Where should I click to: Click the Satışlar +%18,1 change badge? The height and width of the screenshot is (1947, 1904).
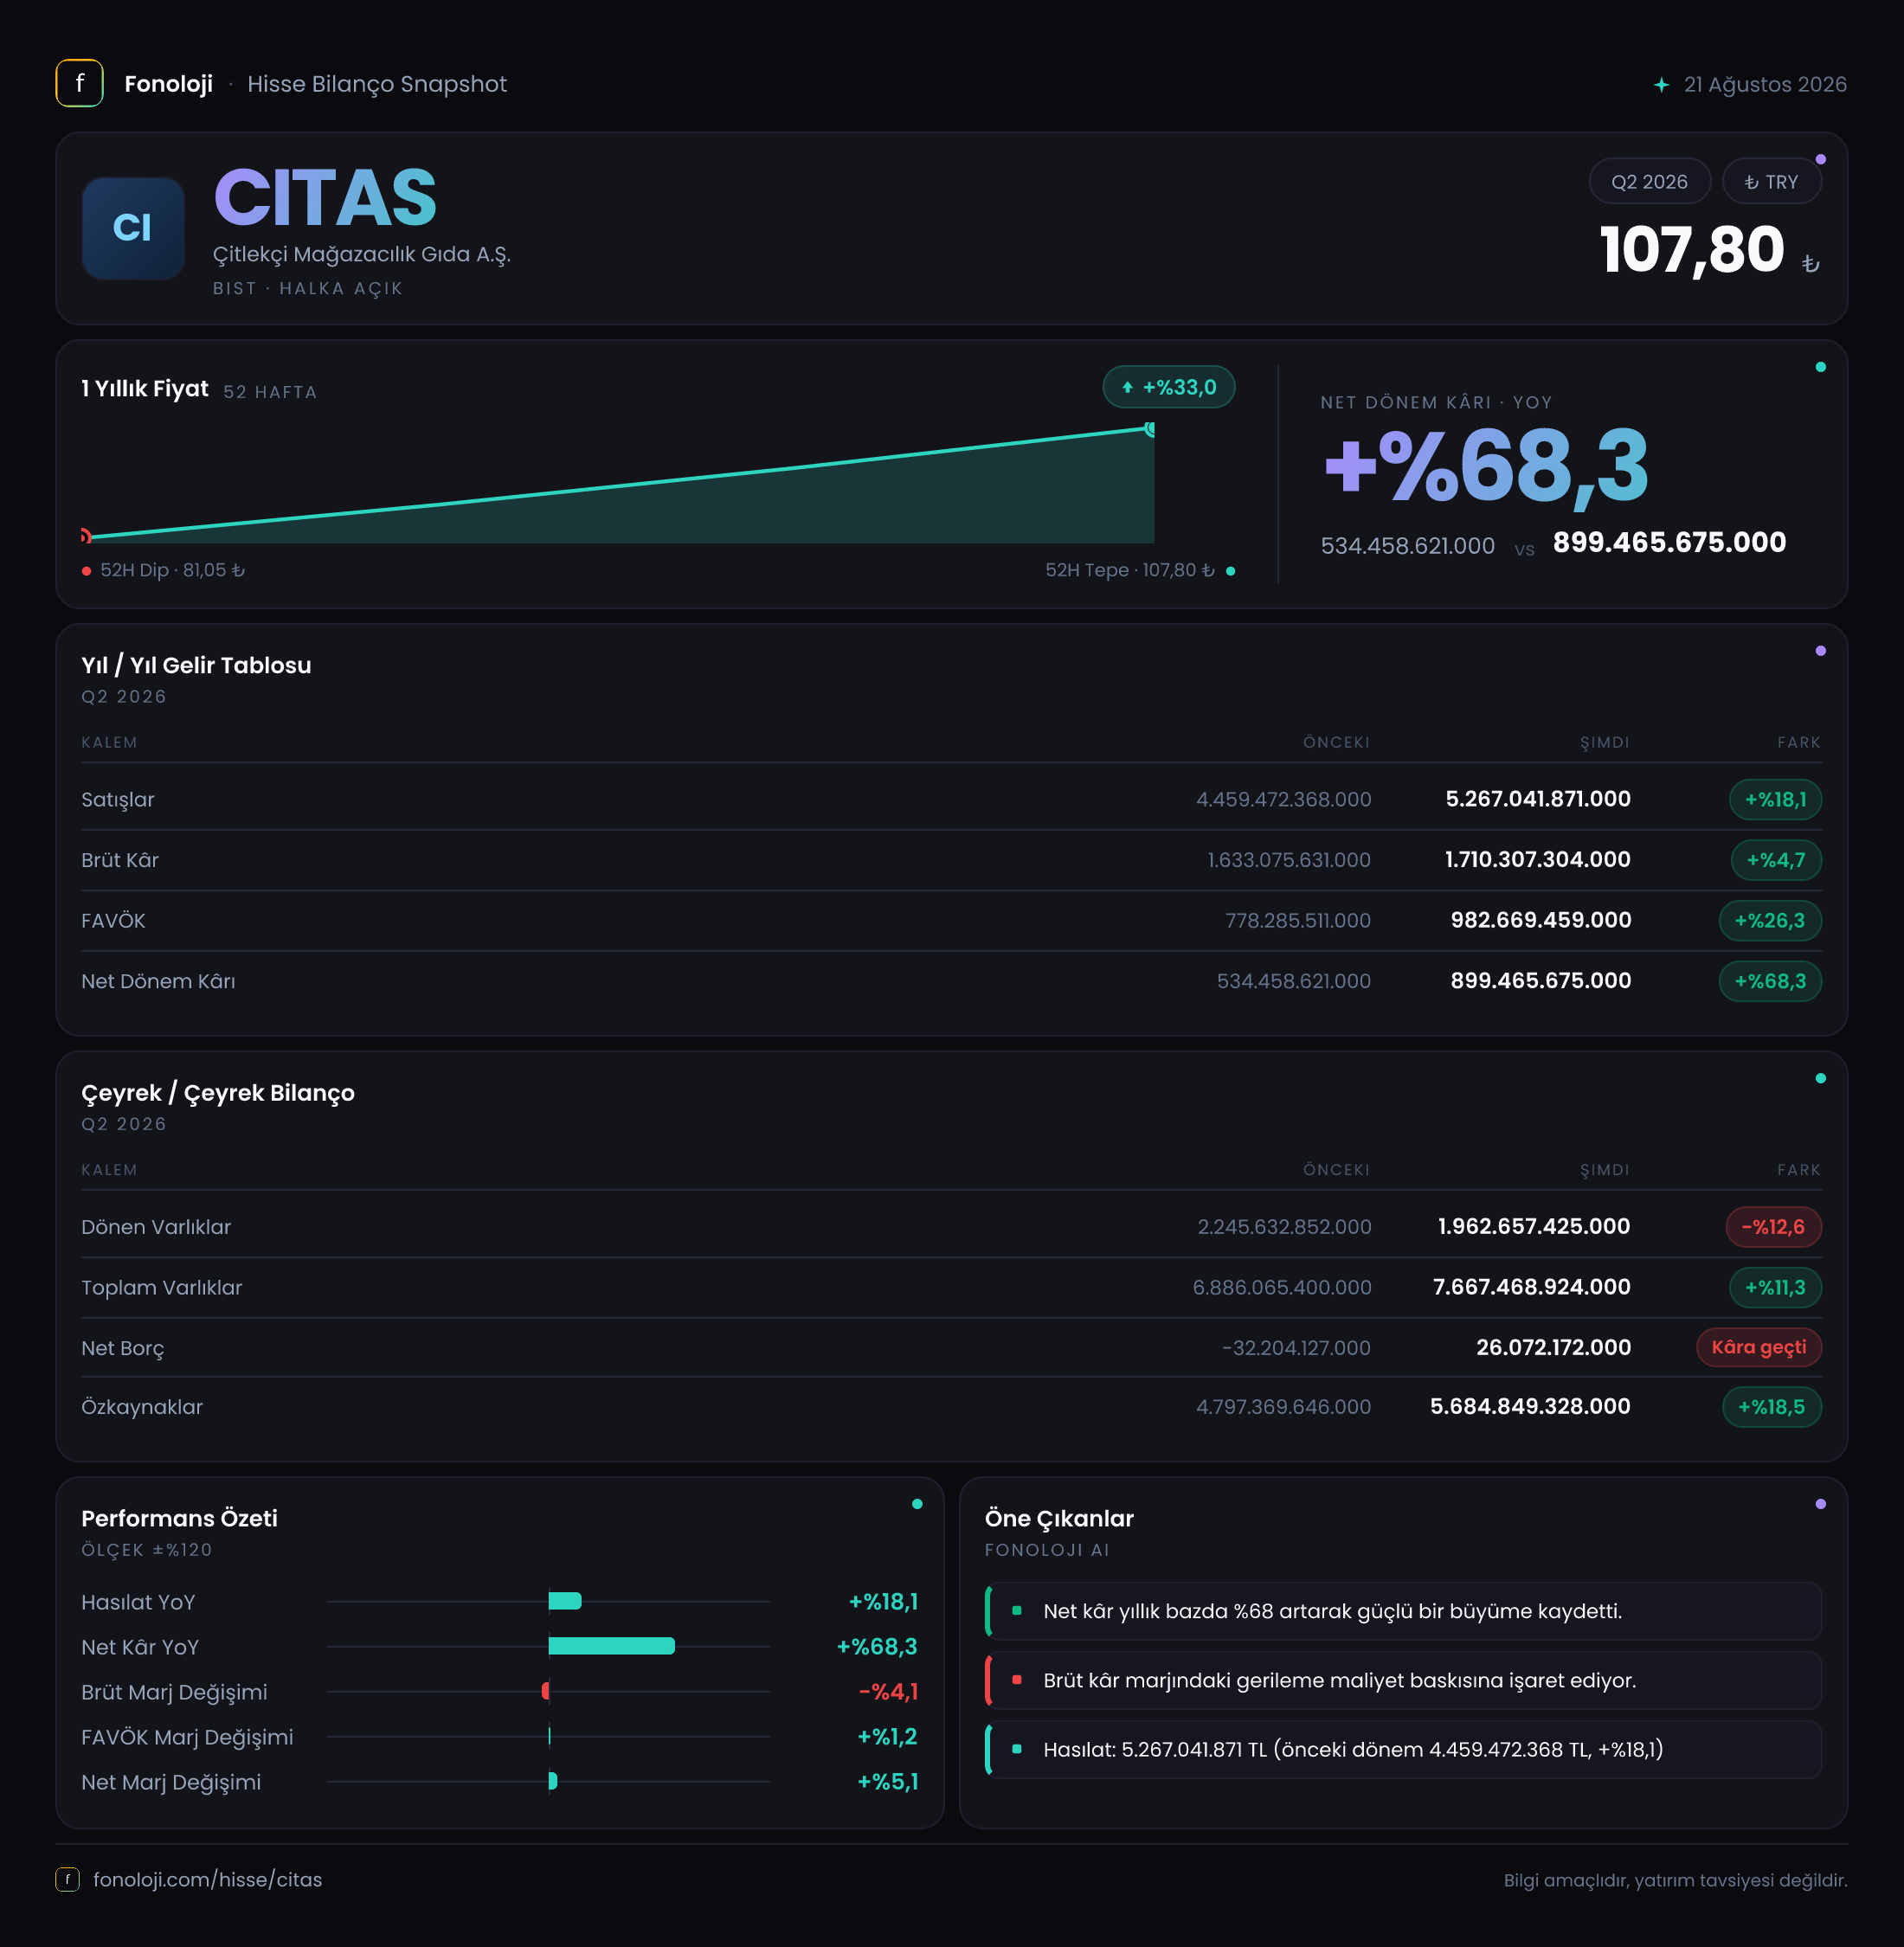pyautogui.click(x=1775, y=799)
